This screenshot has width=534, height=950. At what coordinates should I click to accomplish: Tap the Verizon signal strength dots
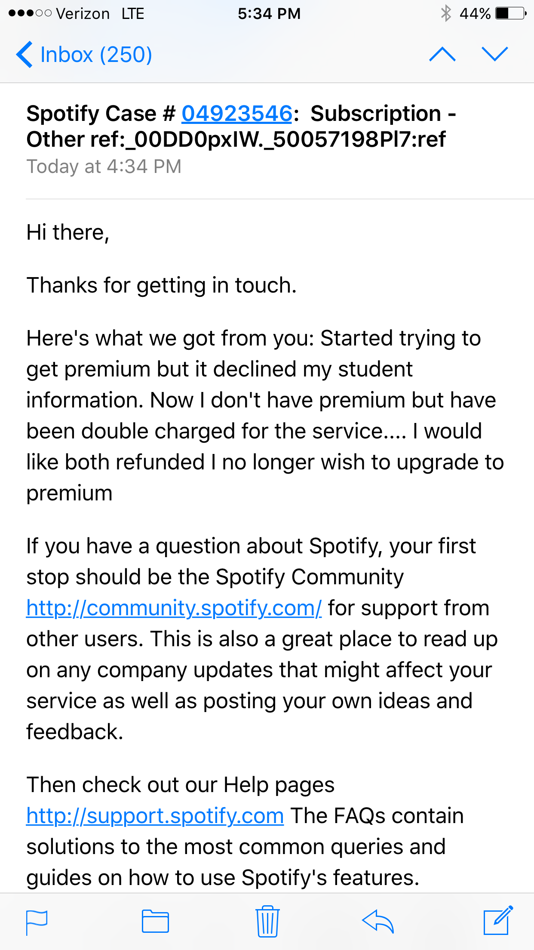pyautogui.click(x=30, y=13)
